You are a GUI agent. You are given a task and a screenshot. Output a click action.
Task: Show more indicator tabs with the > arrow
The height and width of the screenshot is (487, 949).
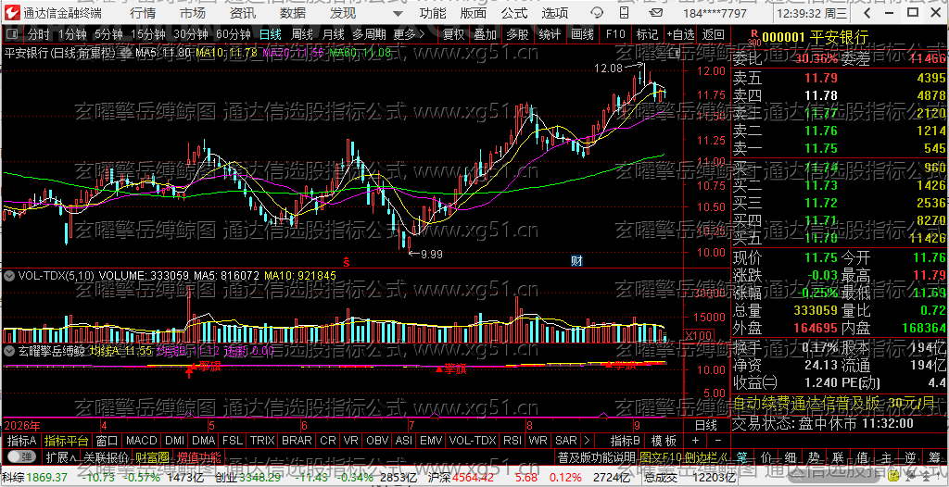pos(587,441)
